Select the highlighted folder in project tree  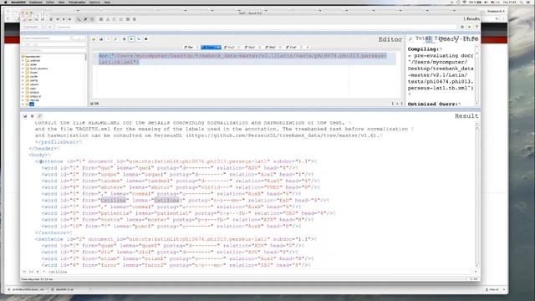click(32, 105)
